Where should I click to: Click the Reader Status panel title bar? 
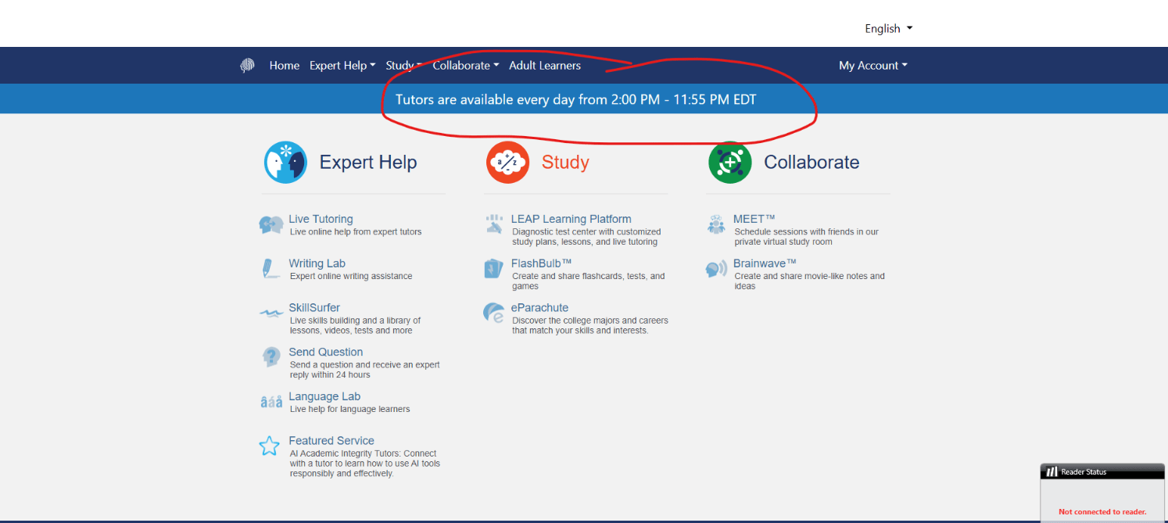1103,471
